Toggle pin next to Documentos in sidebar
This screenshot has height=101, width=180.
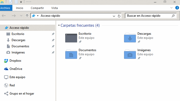[53, 46]
